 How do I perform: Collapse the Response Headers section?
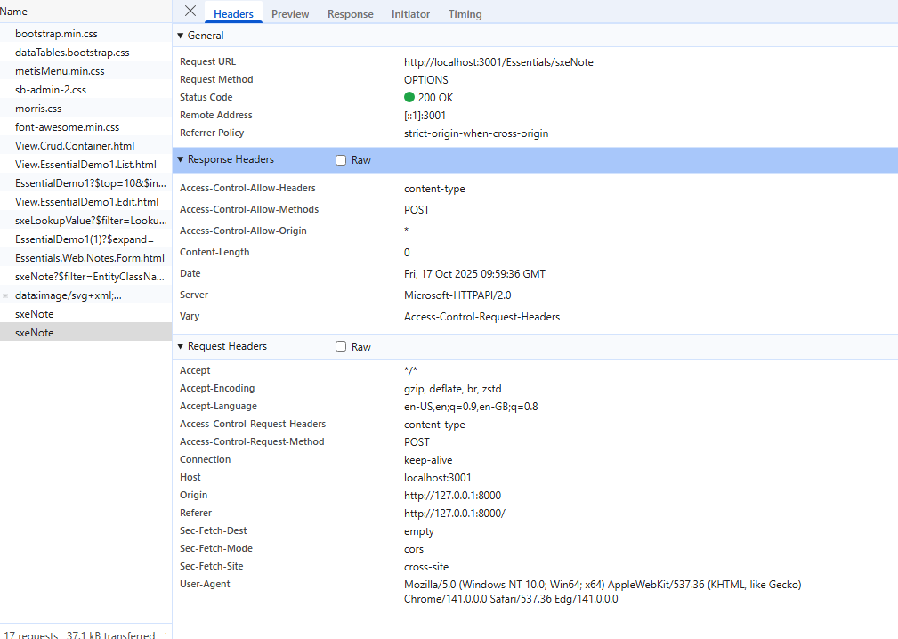click(181, 160)
